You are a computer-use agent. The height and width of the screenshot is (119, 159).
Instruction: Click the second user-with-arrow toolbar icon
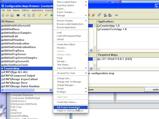(110, 15)
